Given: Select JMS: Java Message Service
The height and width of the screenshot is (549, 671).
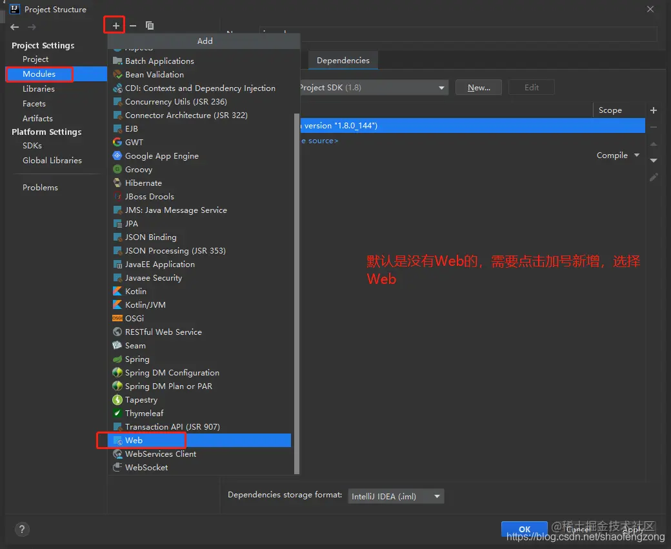Looking at the screenshot, I should [199, 210].
